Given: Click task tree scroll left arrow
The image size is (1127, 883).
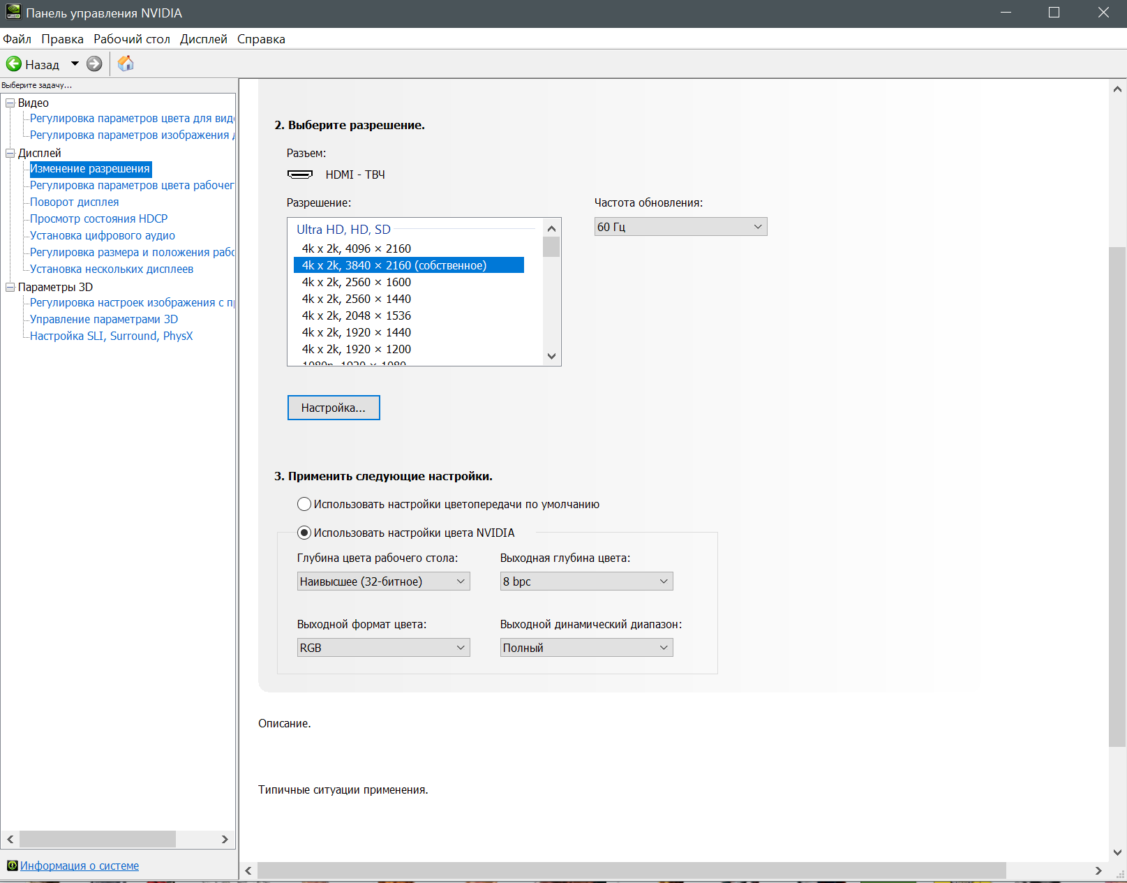Looking at the screenshot, I should 10,839.
